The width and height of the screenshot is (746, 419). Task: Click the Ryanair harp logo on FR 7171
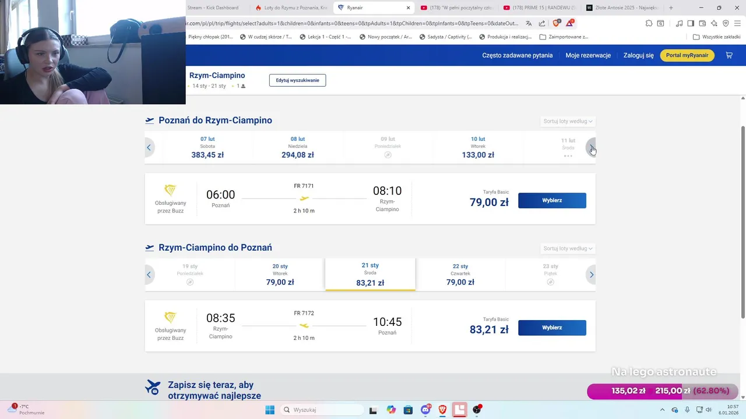click(x=170, y=190)
